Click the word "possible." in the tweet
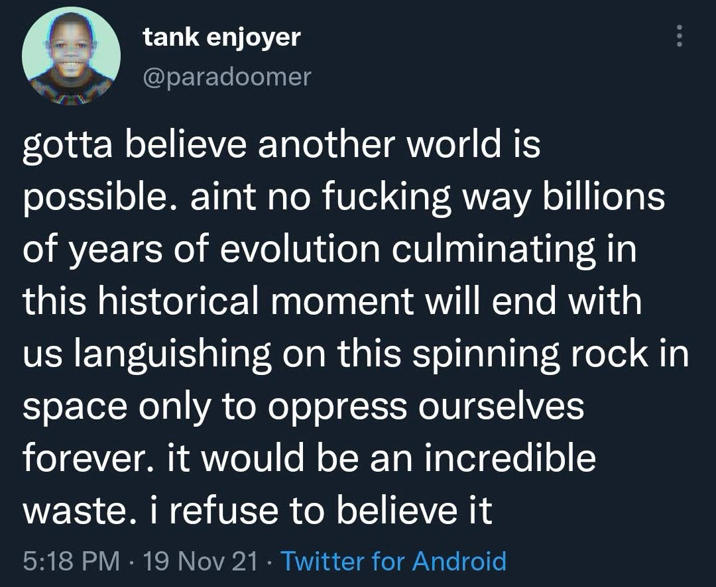The image size is (716, 587). [x=99, y=197]
